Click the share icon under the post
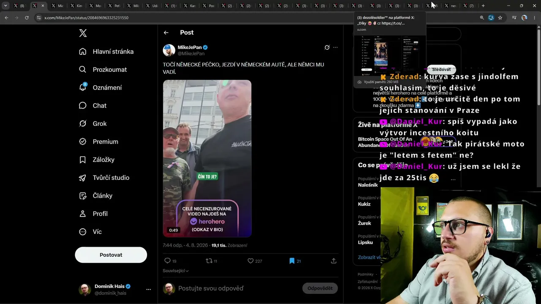541x304 pixels. [333, 261]
